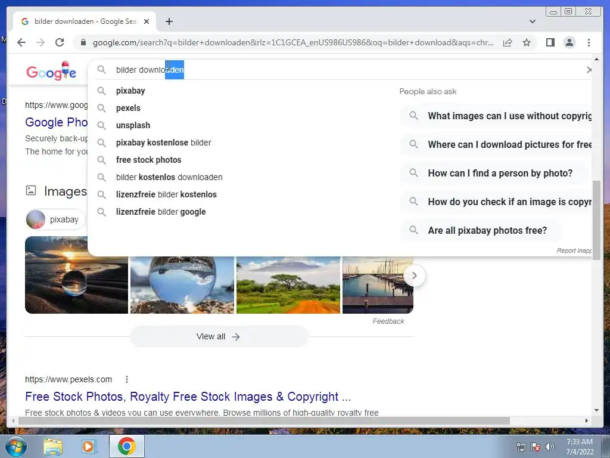Open a new tab with the plus button
610x458 pixels.
169,21
